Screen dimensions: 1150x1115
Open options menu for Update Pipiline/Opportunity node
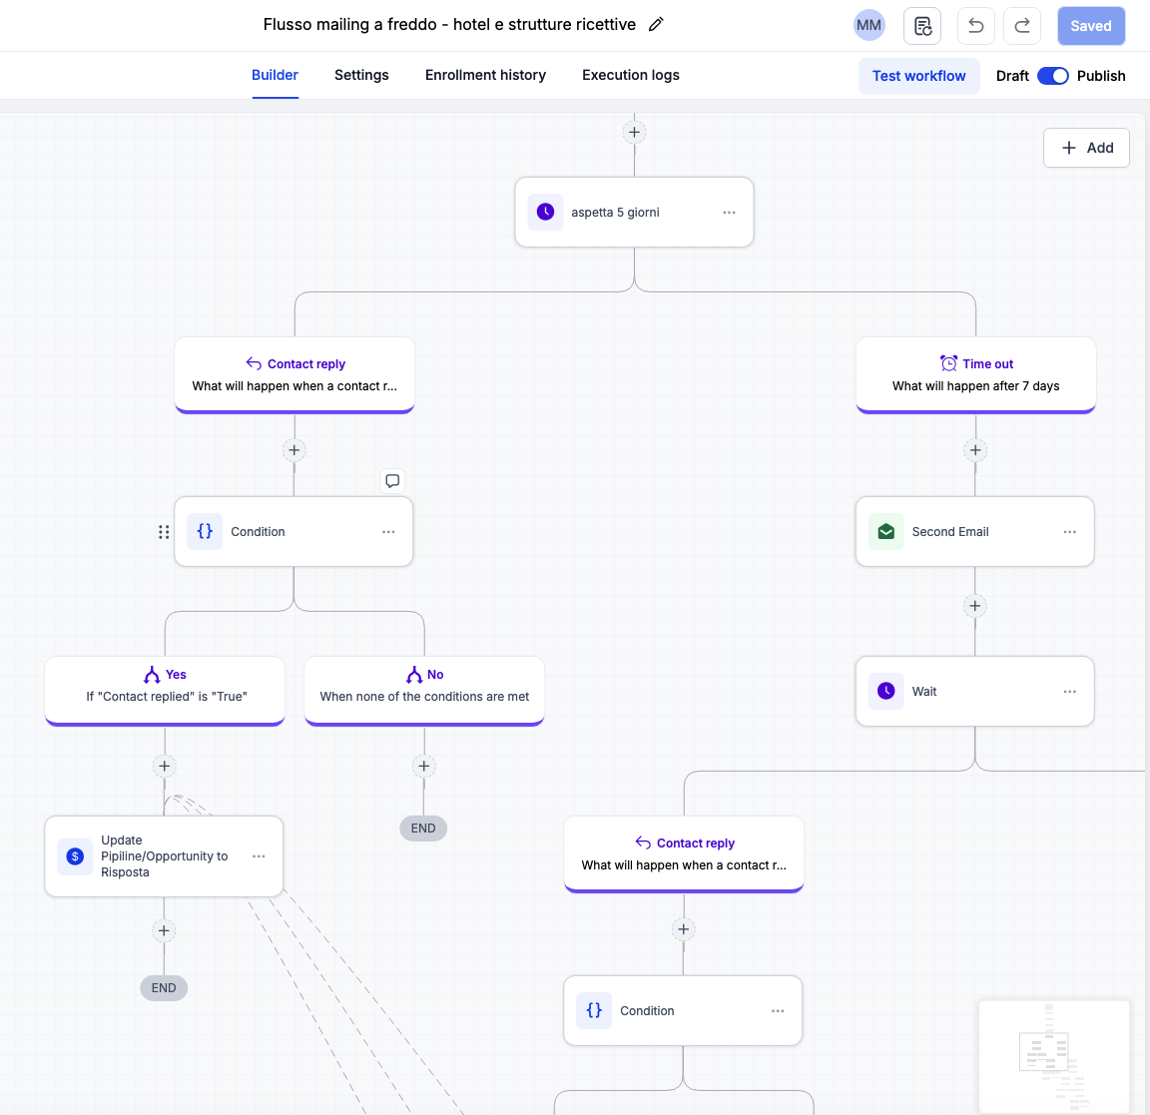259,856
